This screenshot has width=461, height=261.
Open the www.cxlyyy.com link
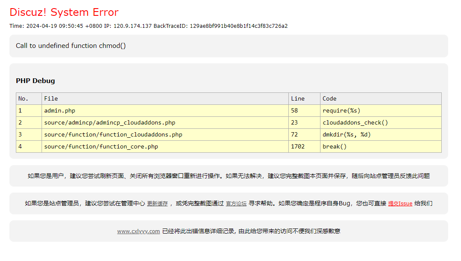138,231
